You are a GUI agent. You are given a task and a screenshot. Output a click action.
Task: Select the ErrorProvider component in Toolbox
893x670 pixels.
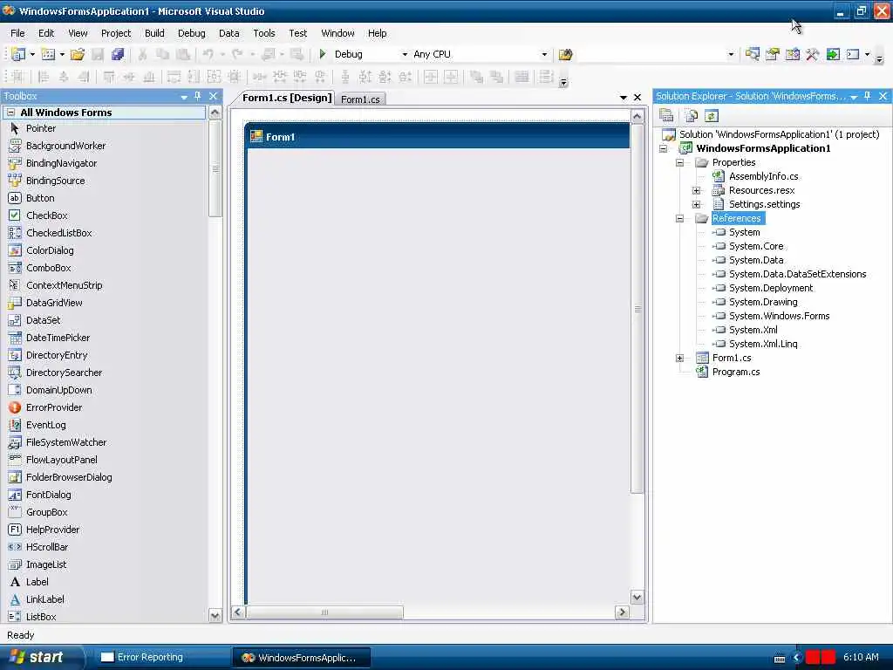104,407
